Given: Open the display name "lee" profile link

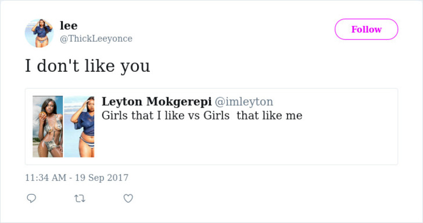Looking at the screenshot, I should click(x=69, y=26).
